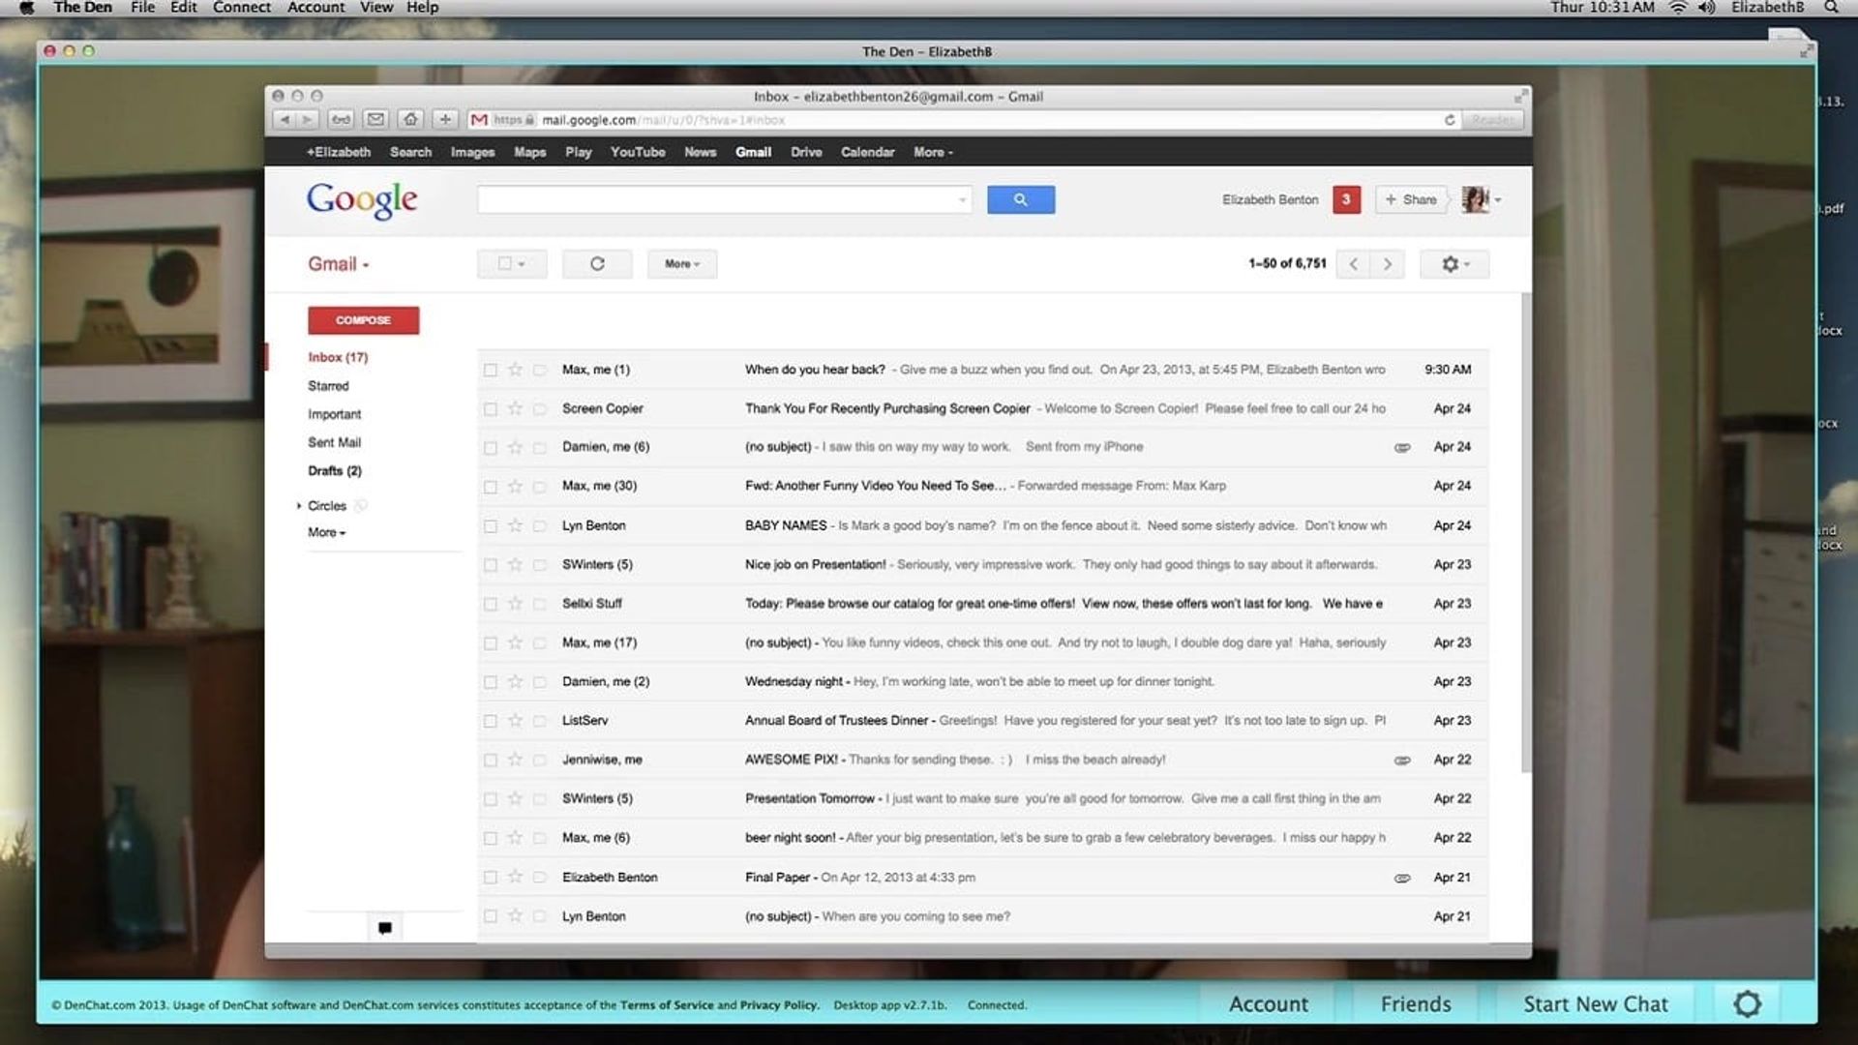Image resolution: width=1858 pixels, height=1045 pixels.
Task: Click the plus add bookmark button
Action: 445,120
